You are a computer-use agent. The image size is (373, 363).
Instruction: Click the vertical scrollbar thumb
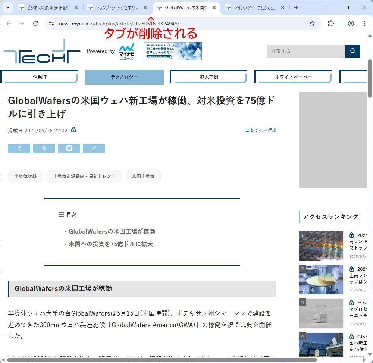click(370, 78)
